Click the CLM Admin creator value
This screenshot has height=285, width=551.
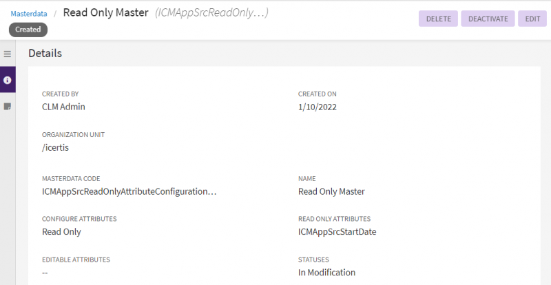[x=63, y=107]
